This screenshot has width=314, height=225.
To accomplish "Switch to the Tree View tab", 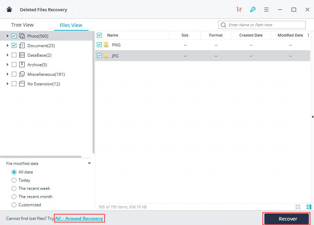I will click(x=22, y=25).
